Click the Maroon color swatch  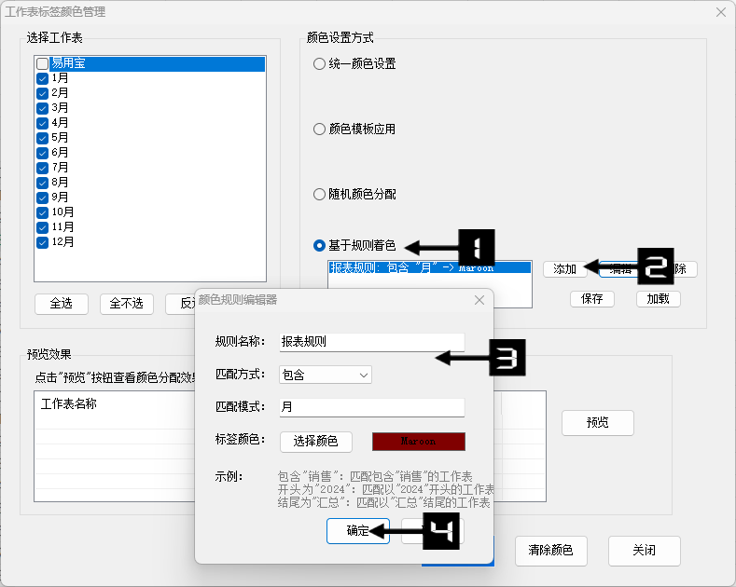pos(418,442)
